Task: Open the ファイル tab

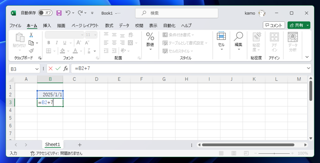Action: (x=15, y=26)
